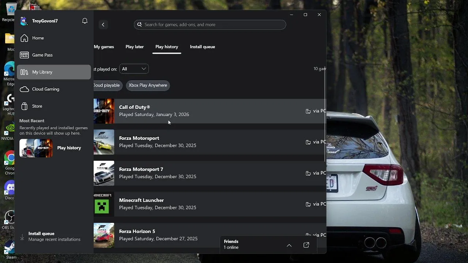
Task: Select the Play history tab
Action: pyautogui.click(x=167, y=47)
